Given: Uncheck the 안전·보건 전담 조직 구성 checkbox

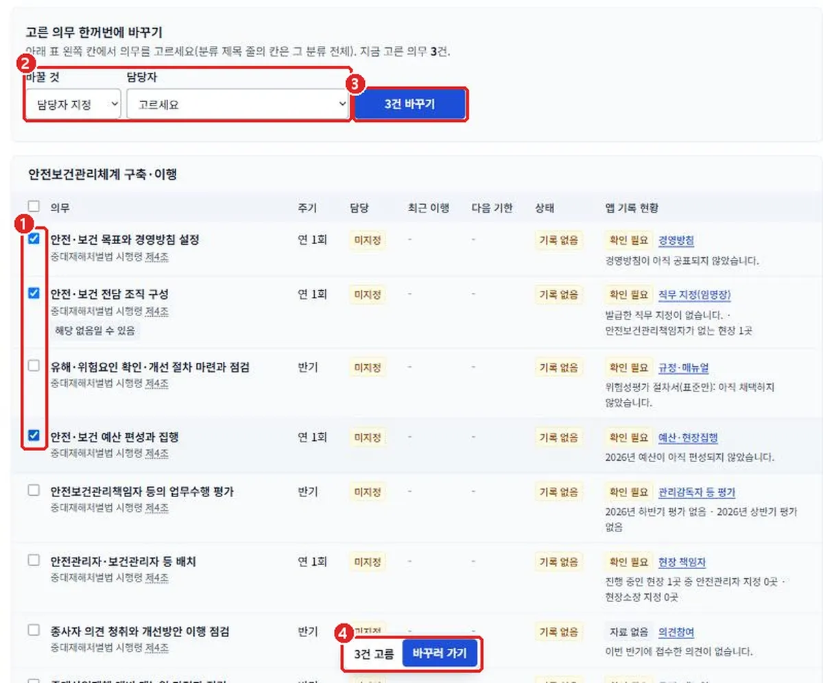Looking at the screenshot, I should 34,293.
